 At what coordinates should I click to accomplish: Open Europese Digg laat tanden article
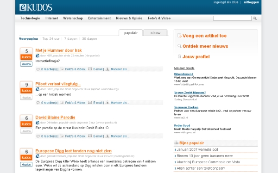point(73,151)
